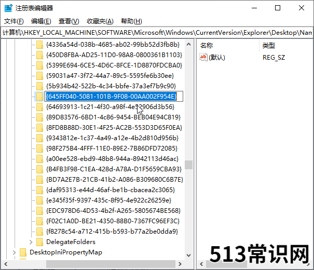
Task: Click folder icon of {64693913-1c21-4f30-a98f-4e52906d3b56}
Action: (39, 107)
